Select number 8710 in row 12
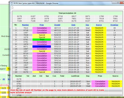This screenshot has height=98, width=124. click(26, 54)
